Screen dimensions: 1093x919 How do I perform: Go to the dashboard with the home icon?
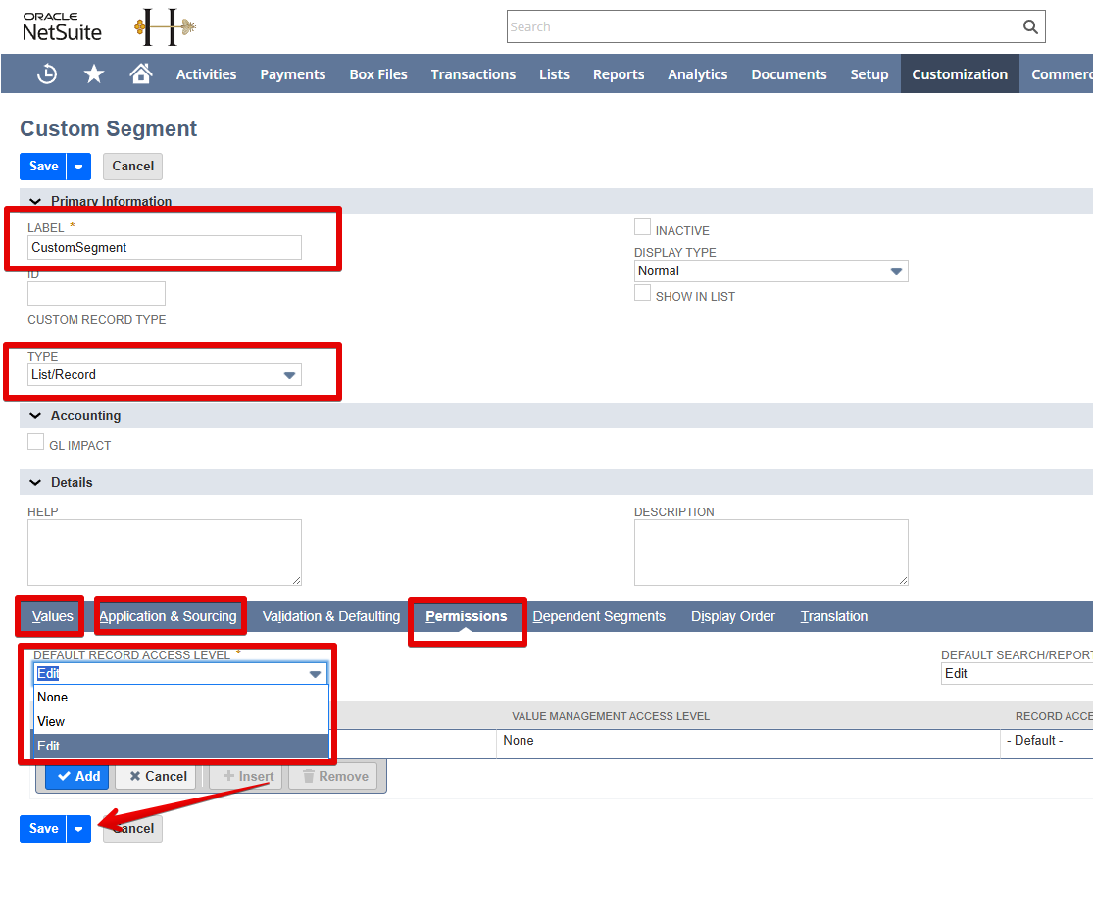(x=140, y=73)
